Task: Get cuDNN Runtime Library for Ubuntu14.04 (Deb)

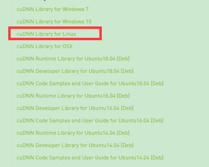Action: click(x=73, y=133)
